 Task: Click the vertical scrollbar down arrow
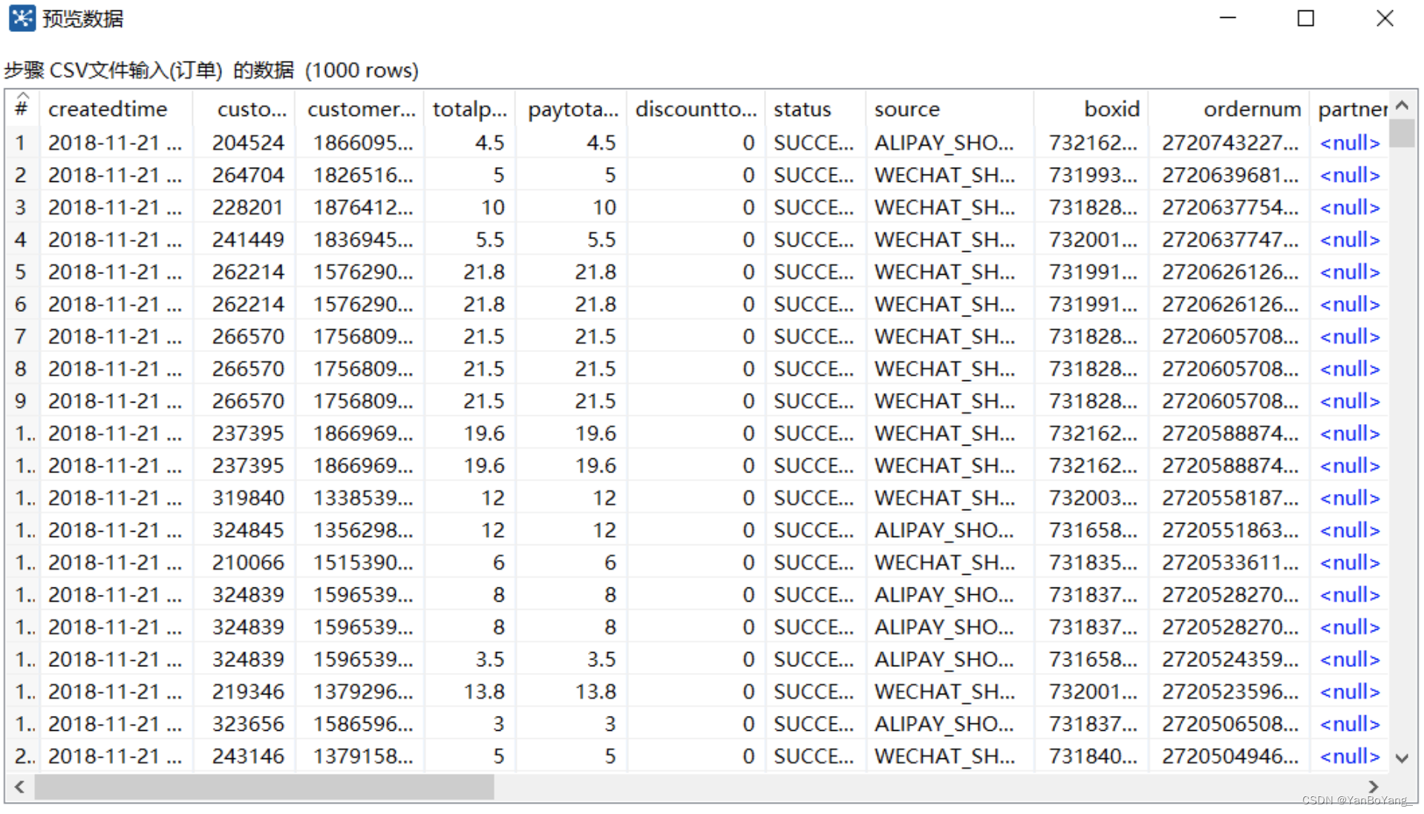1402,758
